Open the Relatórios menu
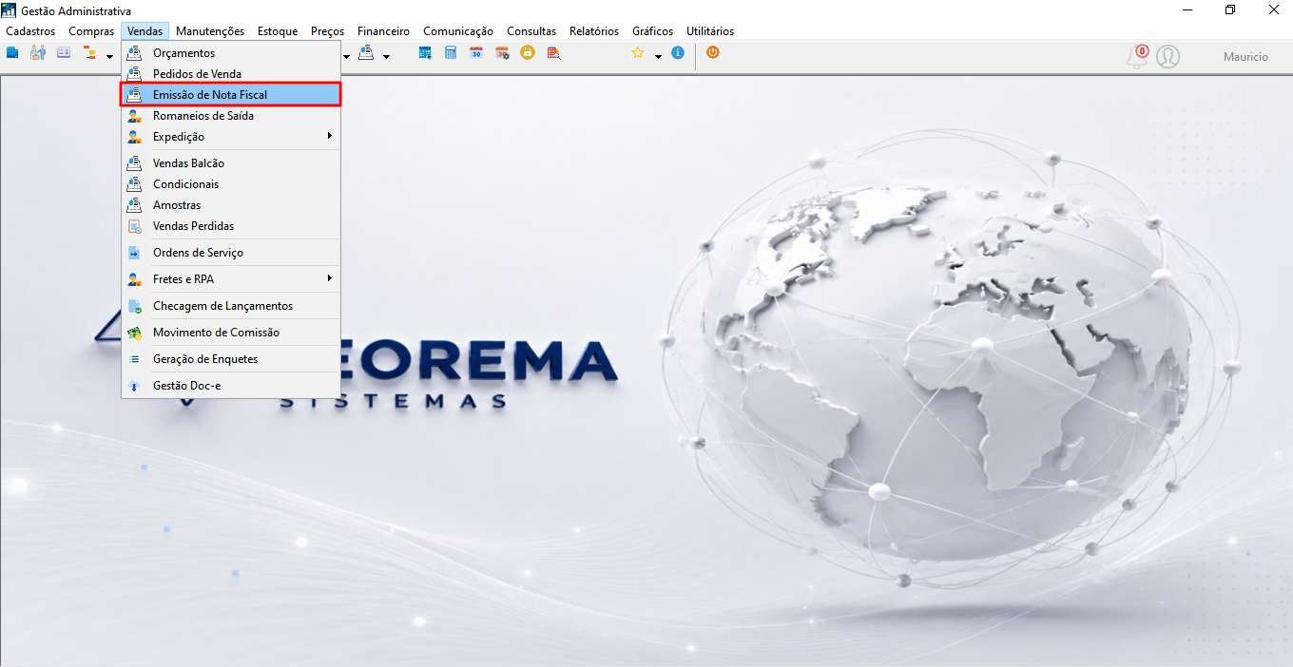This screenshot has height=667, width=1293. (x=594, y=31)
